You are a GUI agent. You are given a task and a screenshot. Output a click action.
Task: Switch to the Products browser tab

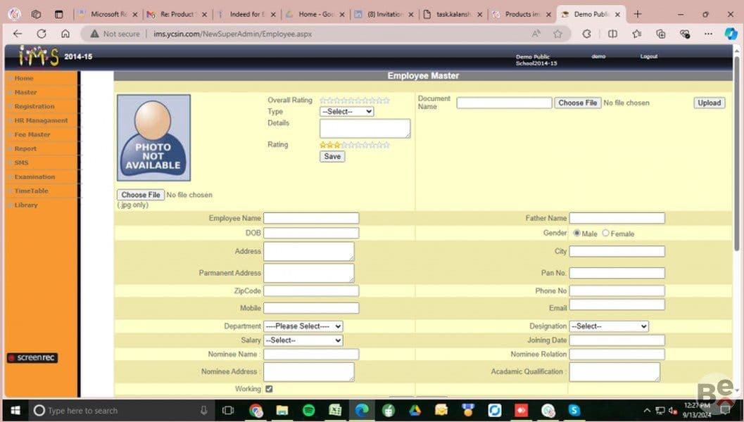tap(522, 14)
